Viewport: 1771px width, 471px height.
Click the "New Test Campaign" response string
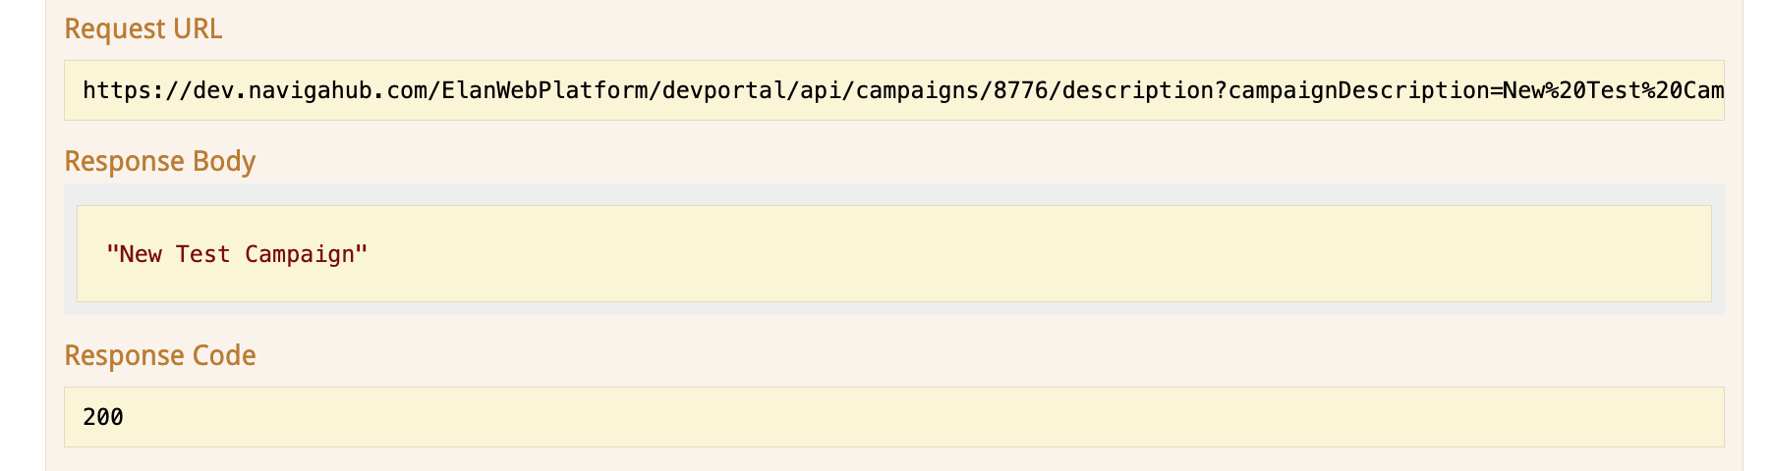click(237, 254)
